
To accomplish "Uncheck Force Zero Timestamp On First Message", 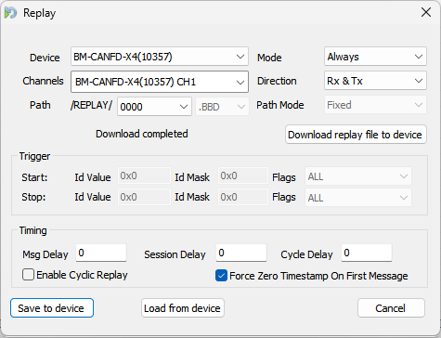I will pyautogui.click(x=221, y=276).
